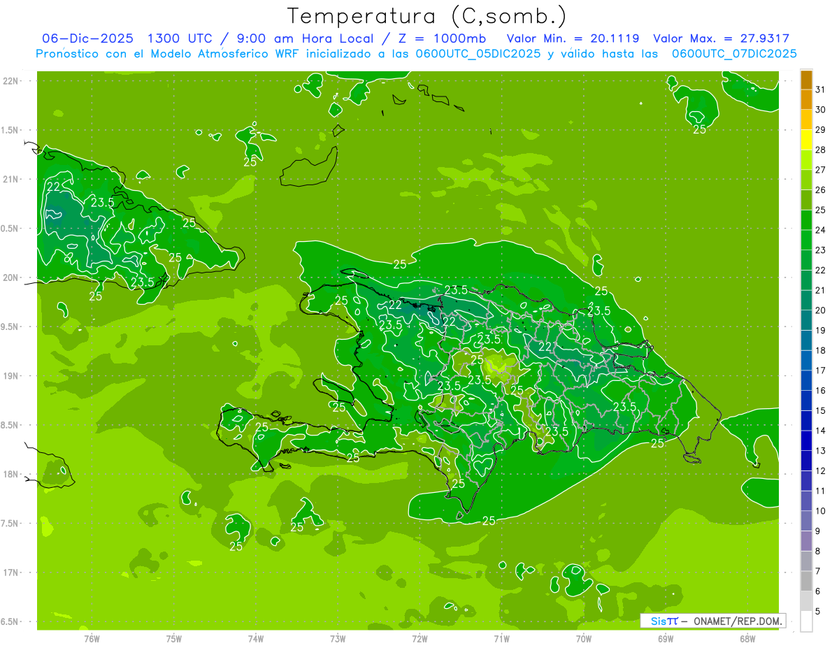Click the '68W' longitude axis label
Screen dimensions: 839x648
tap(747, 638)
